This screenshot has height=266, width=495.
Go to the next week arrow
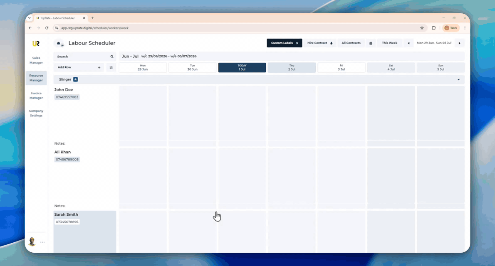tap(459, 43)
